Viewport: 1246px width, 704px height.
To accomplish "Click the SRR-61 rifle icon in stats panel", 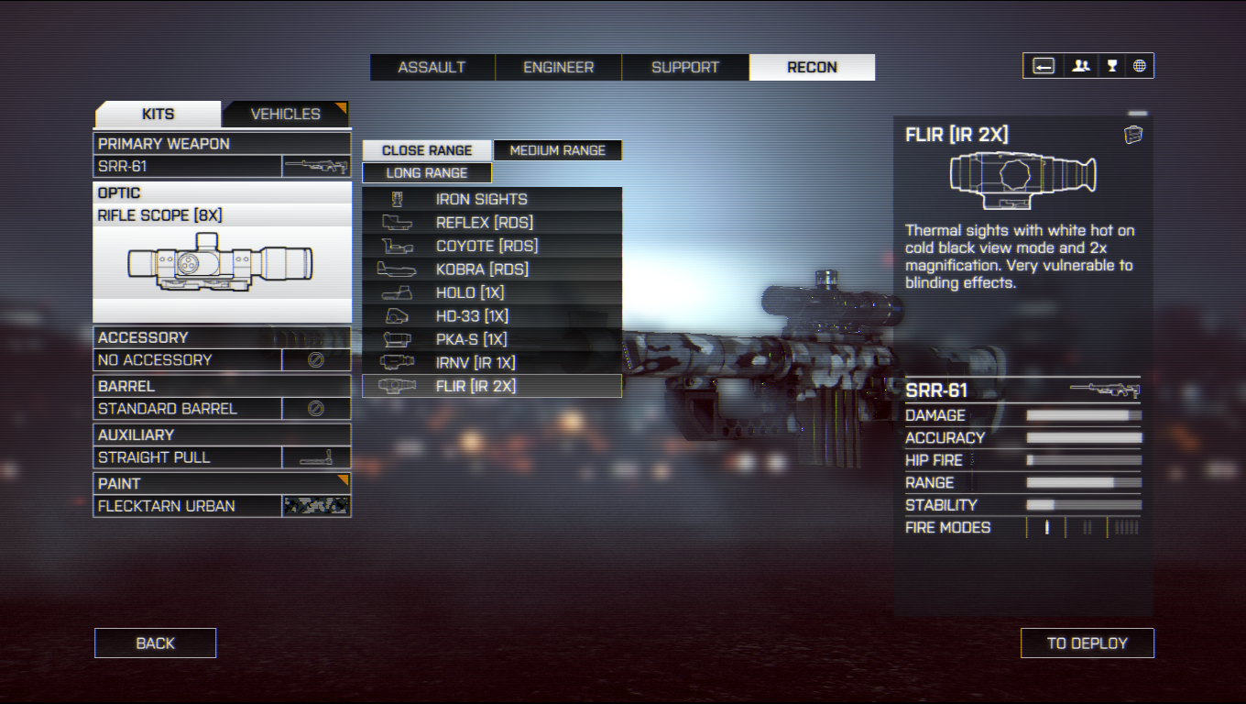I will pyautogui.click(x=1105, y=390).
